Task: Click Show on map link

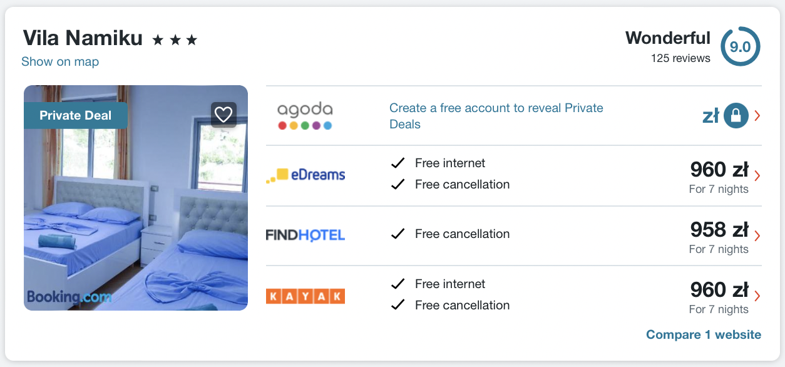Action: (60, 61)
